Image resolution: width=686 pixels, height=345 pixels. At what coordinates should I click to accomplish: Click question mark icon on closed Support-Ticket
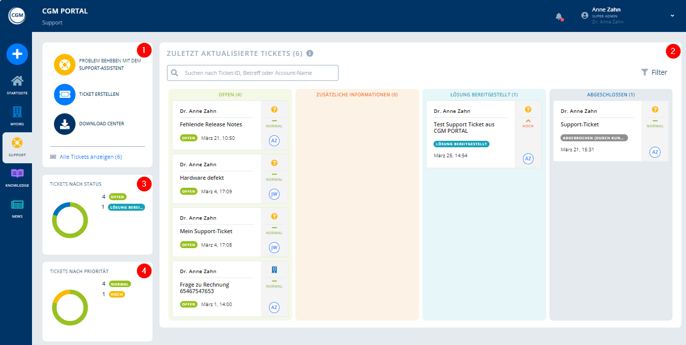655,109
